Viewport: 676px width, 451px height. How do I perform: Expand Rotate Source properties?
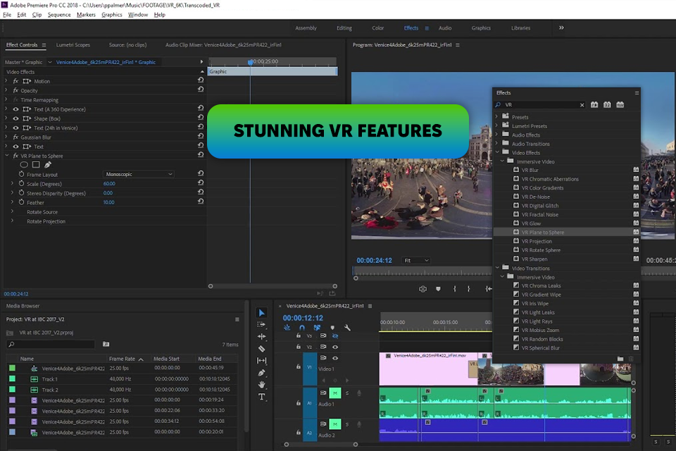tap(12, 211)
